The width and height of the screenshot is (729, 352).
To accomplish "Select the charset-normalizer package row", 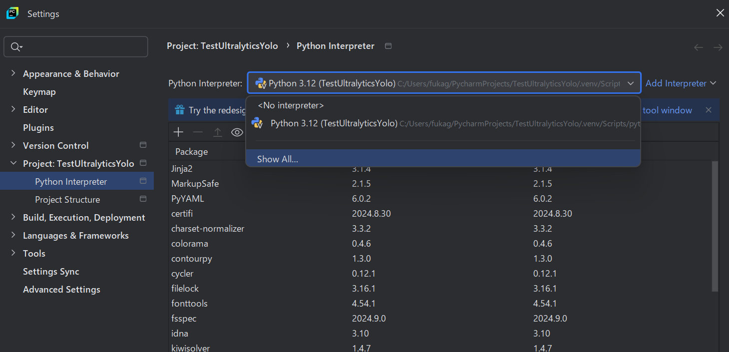I will 440,229.
